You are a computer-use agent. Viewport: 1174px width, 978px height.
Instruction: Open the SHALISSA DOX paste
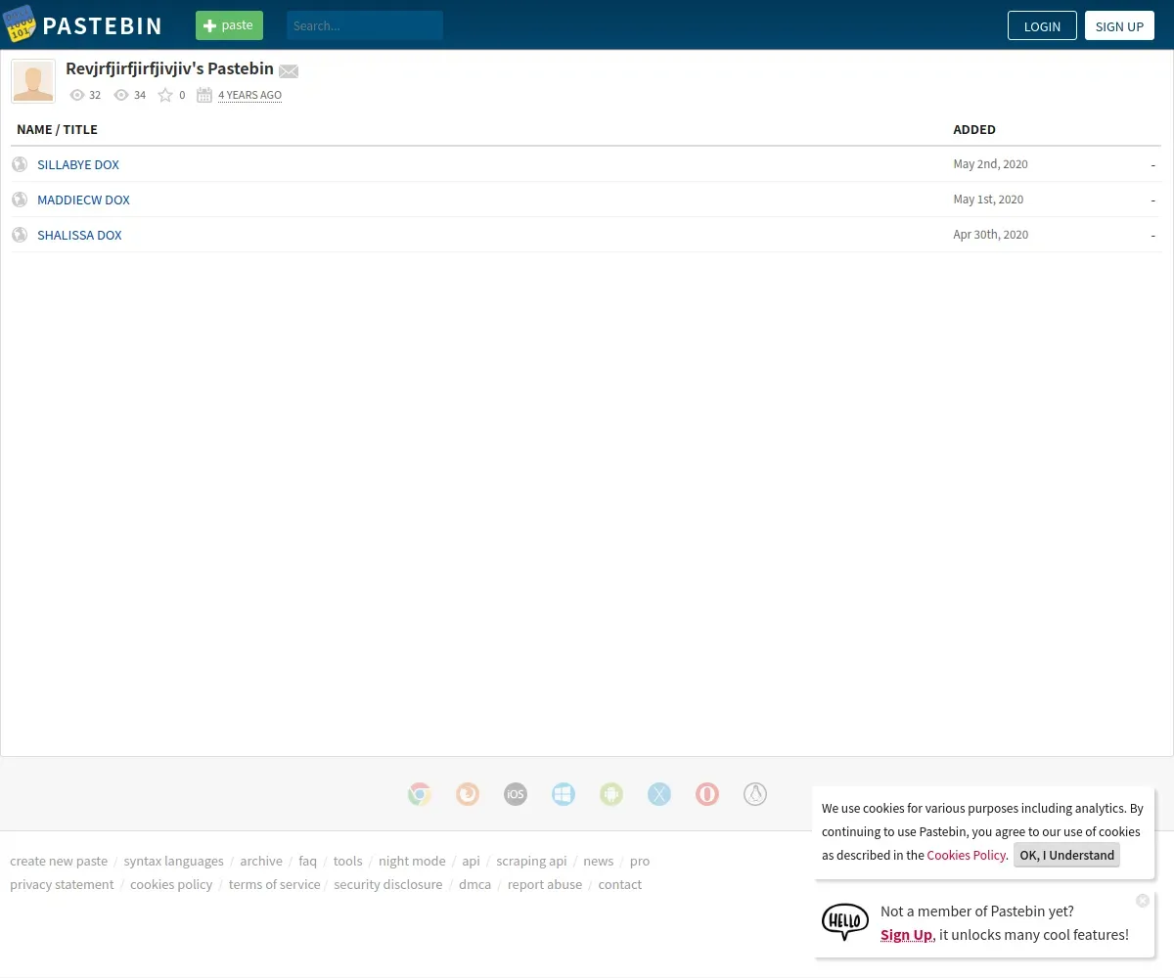pyautogui.click(x=79, y=235)
